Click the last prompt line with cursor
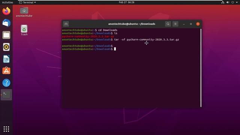This screenshot has height=135, width=240. (89, 49)
